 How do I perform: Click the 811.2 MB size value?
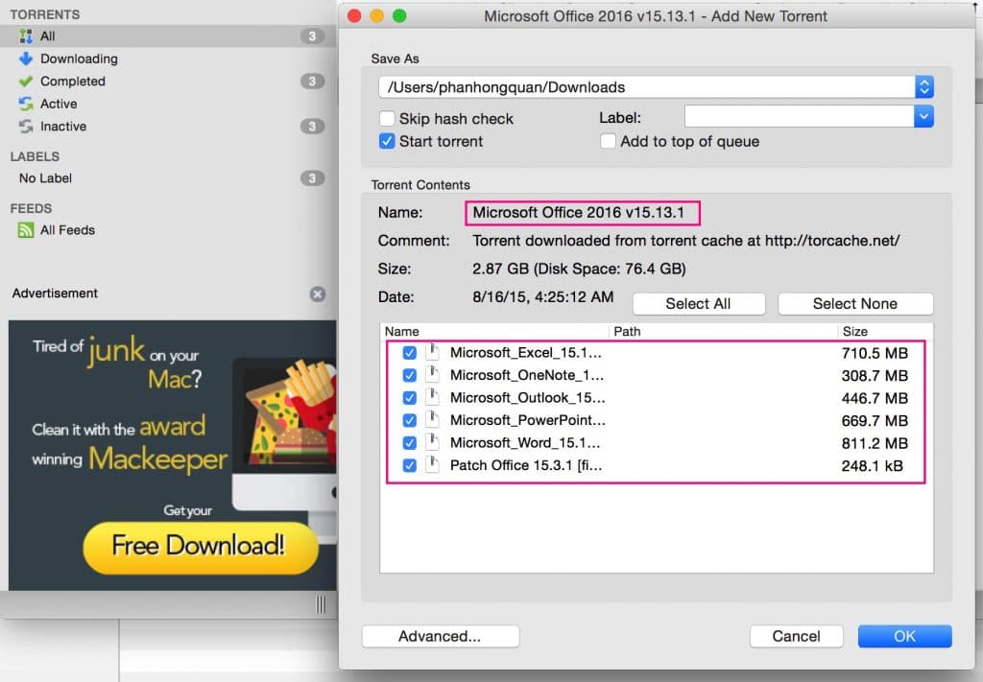click(x=875, y=443)
